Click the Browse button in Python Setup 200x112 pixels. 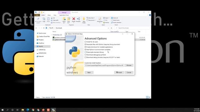(129, 65)
